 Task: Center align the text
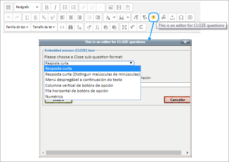coord(71,17)
